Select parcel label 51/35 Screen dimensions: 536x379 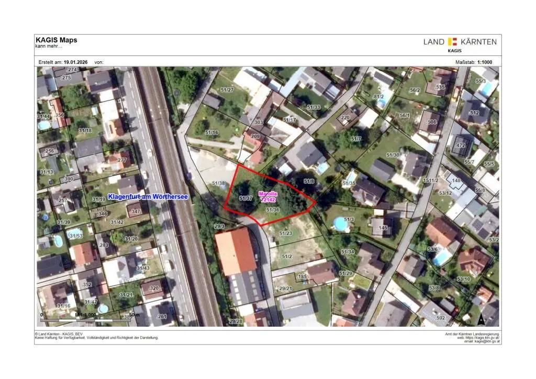(x=349, y=183)
